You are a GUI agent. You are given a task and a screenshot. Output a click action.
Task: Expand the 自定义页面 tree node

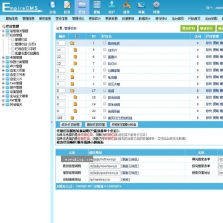point(3,70)
